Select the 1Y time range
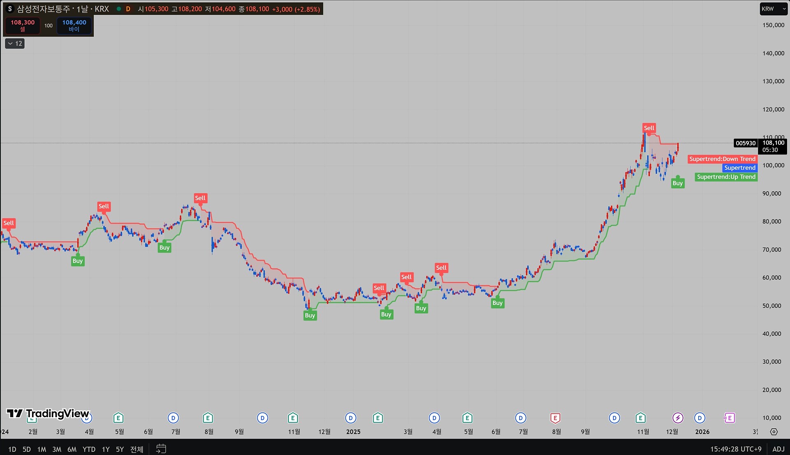The height and width of the screenshot is (455, 790). [106, 449]
